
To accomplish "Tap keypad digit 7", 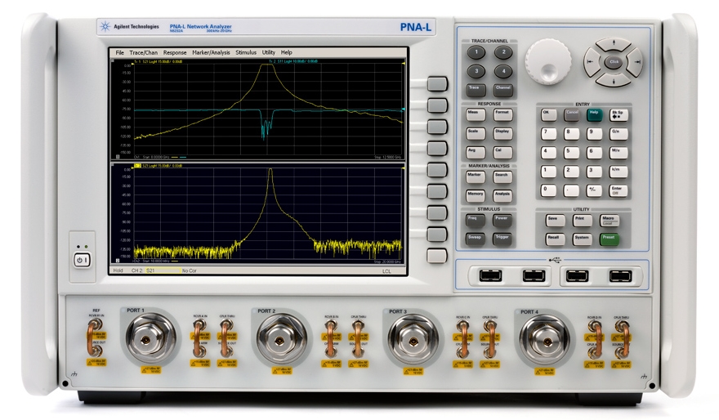I will pyautogui.click(x=548, y=134).
